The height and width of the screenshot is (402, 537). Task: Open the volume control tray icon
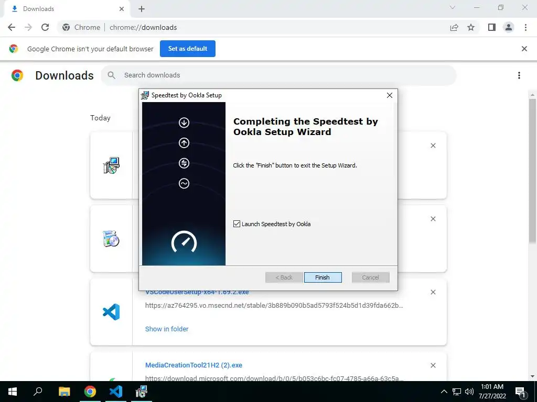(x=469, y=392)
